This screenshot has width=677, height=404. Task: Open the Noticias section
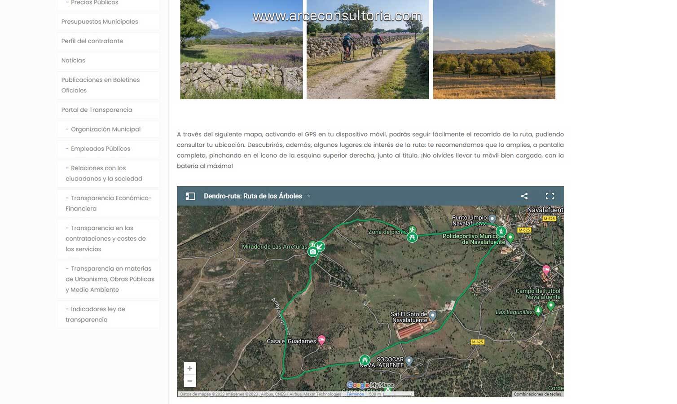[x=108, y=60]
